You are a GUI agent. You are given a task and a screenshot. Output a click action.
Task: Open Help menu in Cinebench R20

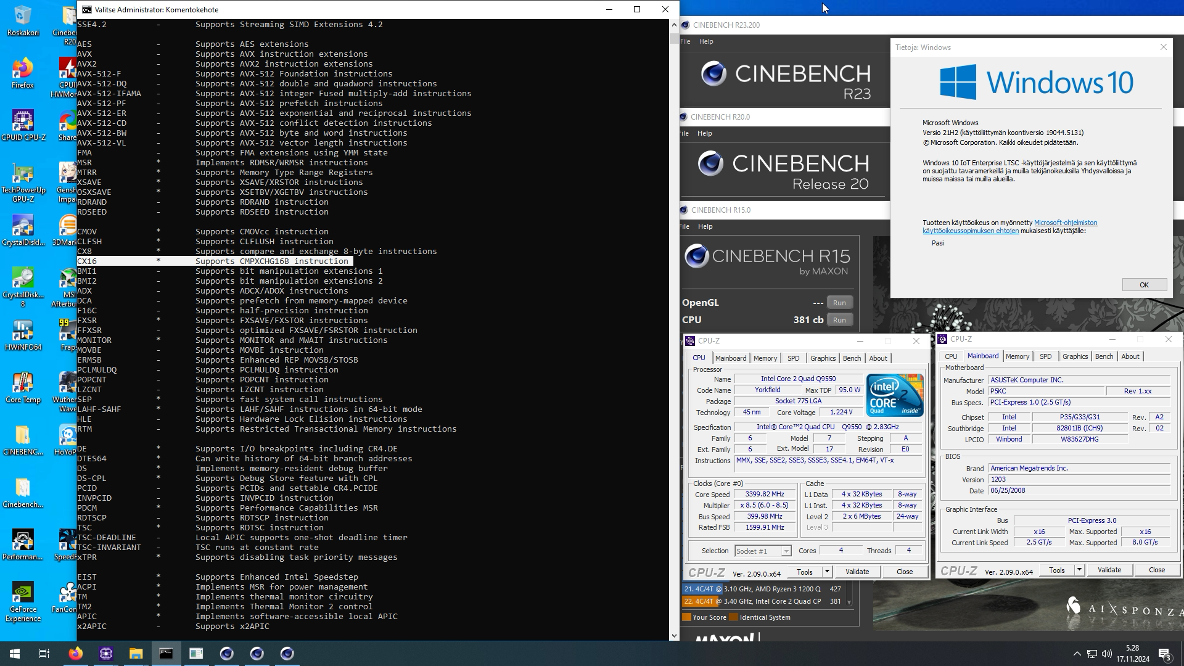point(704,133)
